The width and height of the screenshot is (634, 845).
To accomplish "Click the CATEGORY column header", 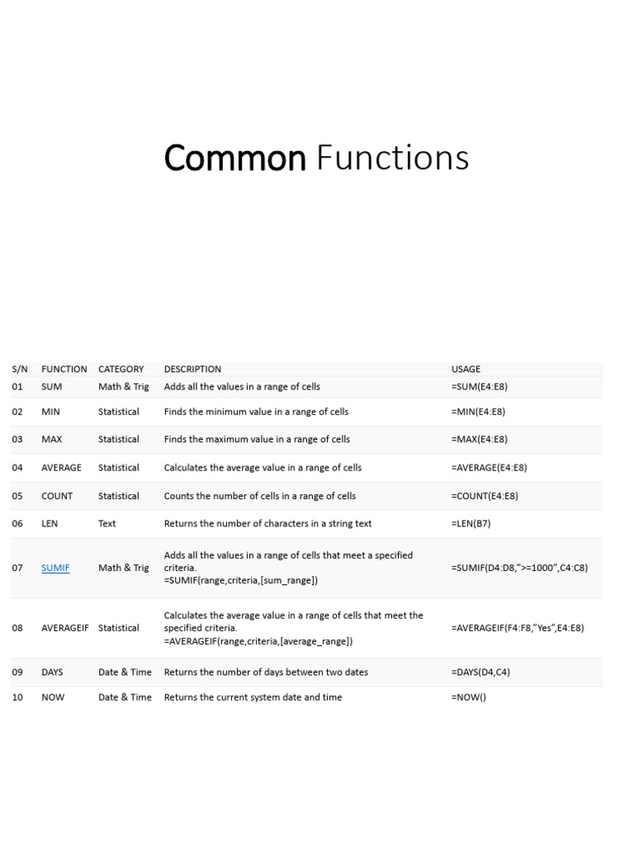I will tap(121, 369).
